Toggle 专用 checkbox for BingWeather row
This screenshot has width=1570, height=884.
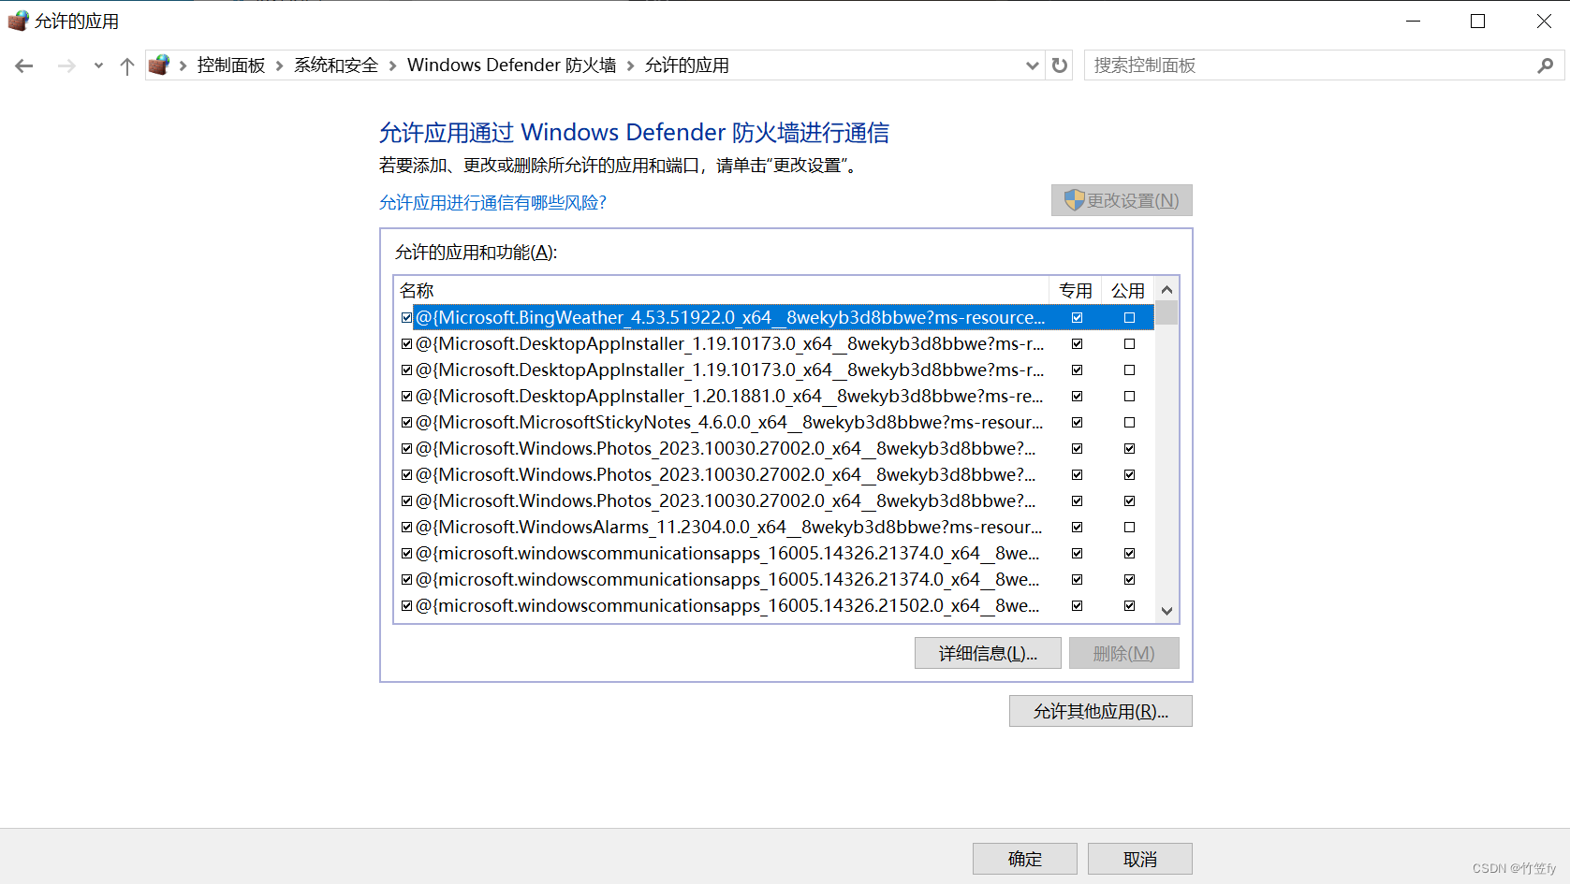coord(1078,318)
